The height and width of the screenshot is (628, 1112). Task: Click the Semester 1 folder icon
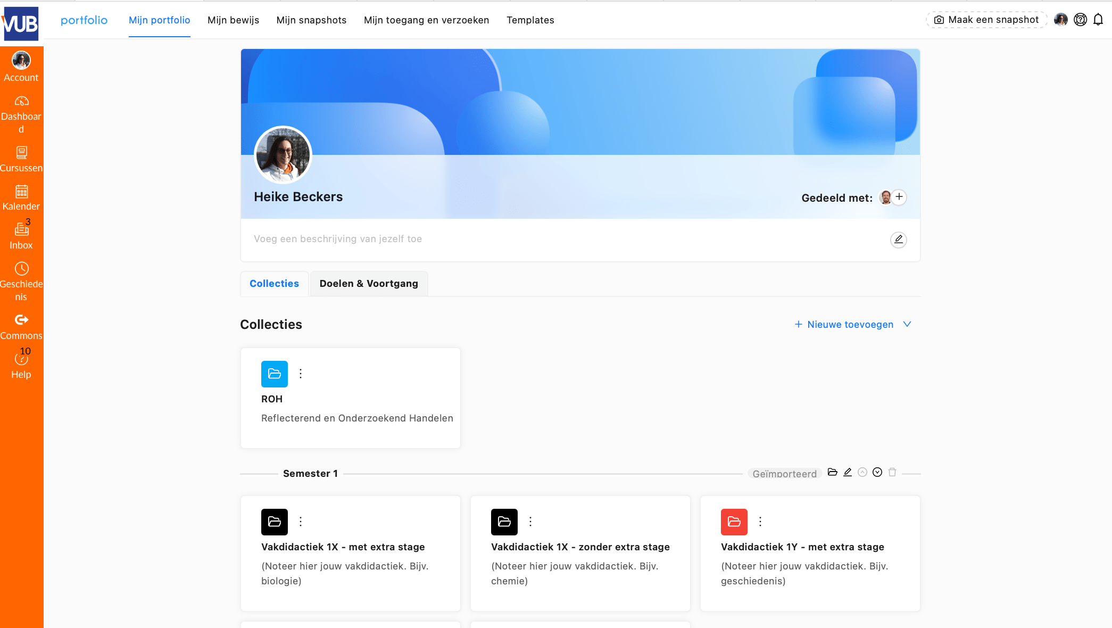(833, 473)
